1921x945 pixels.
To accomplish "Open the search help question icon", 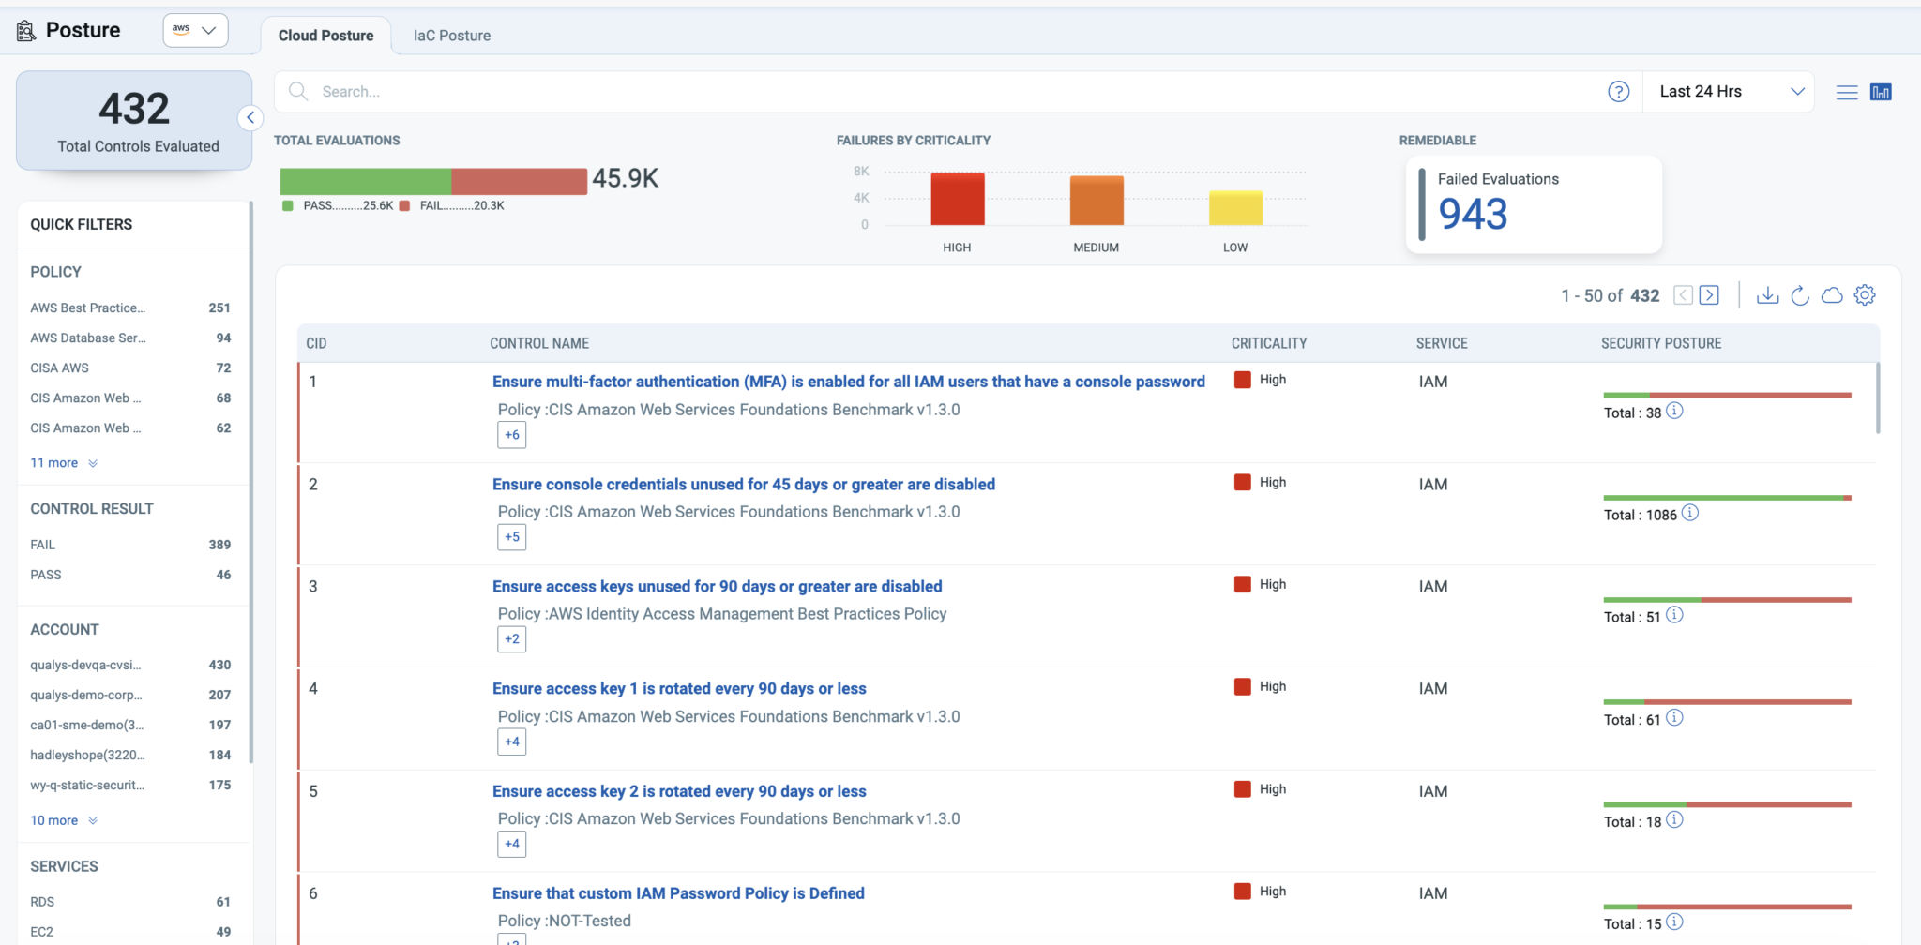I will coord(1618,92).
